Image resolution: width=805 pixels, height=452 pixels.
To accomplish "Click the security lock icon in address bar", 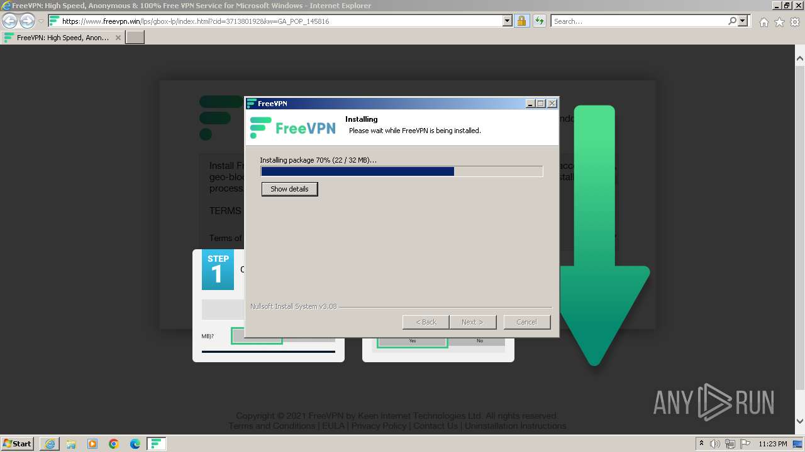I will click(x=521, y=21).
